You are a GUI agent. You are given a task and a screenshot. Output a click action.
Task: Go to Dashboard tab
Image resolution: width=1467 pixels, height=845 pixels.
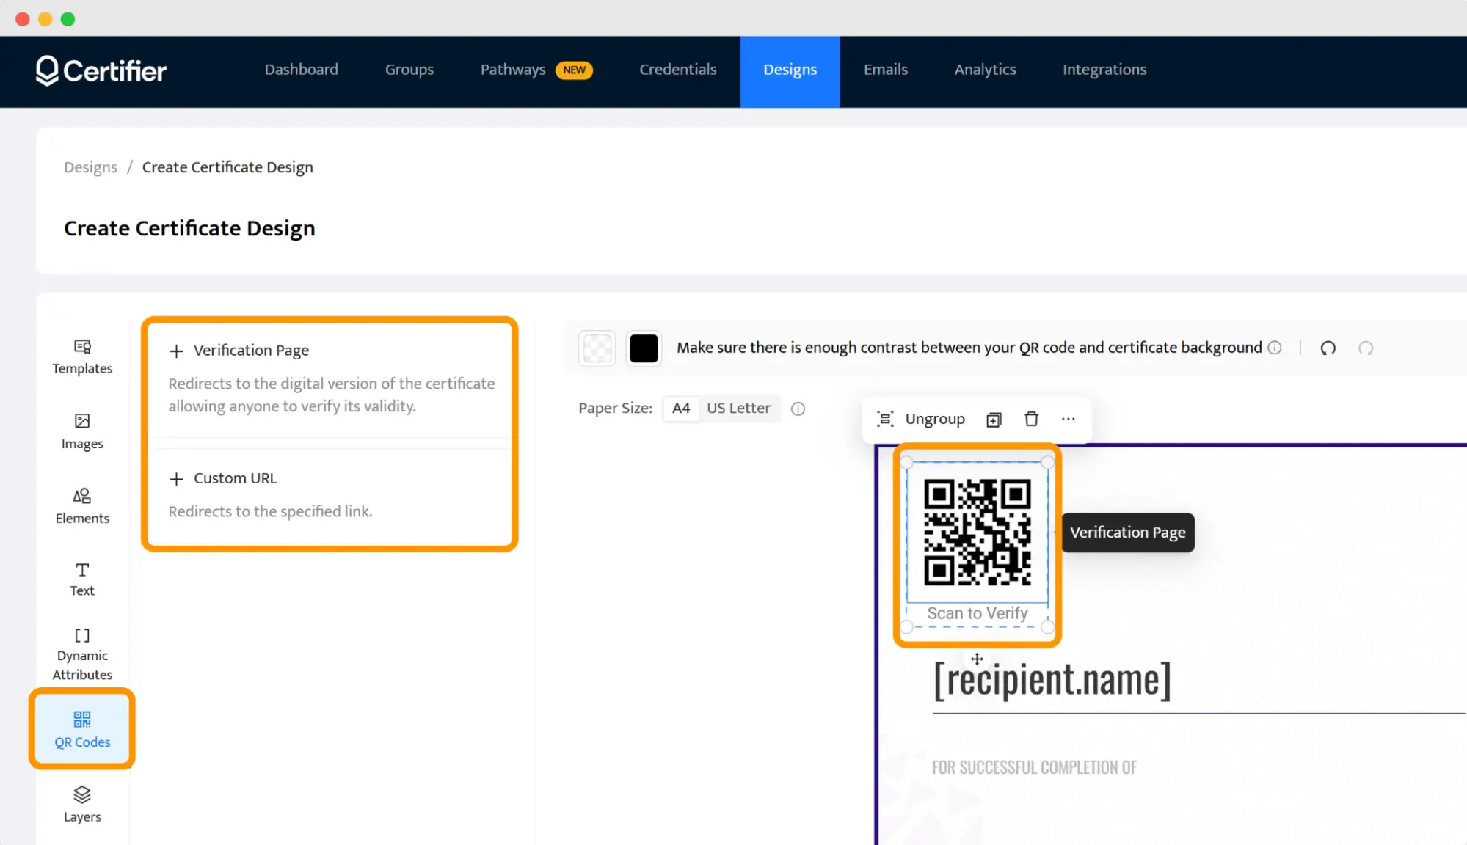coord(301,70)
